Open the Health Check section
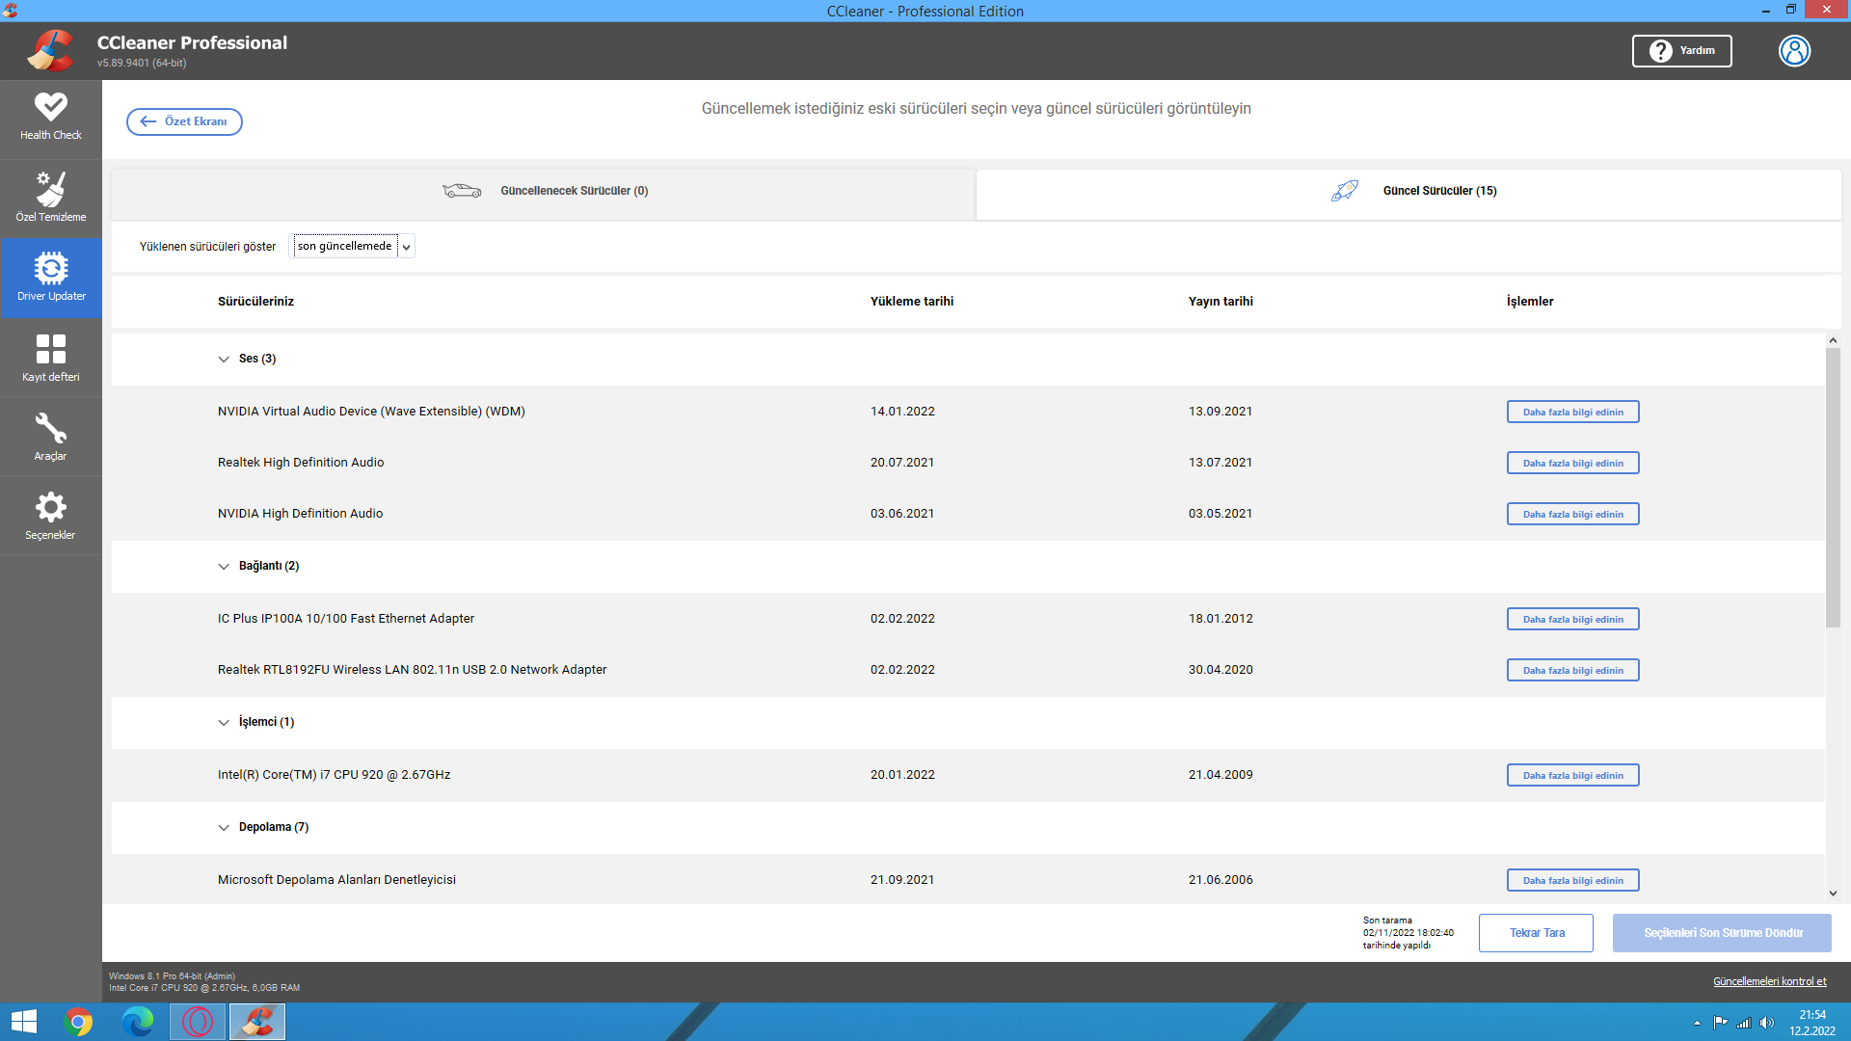Screen dimensions: 1851x1041 pos(51,118)
